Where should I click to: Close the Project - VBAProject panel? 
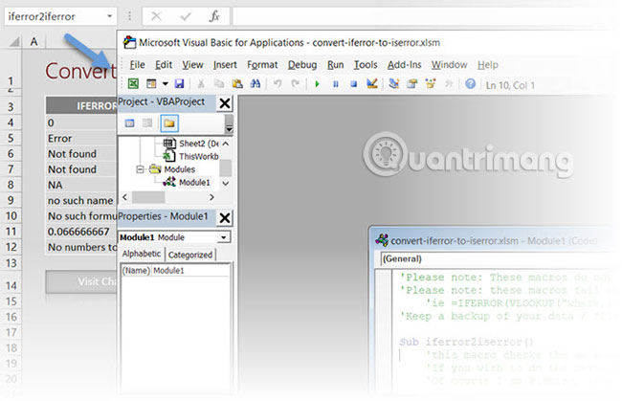(x=225, y=103)
